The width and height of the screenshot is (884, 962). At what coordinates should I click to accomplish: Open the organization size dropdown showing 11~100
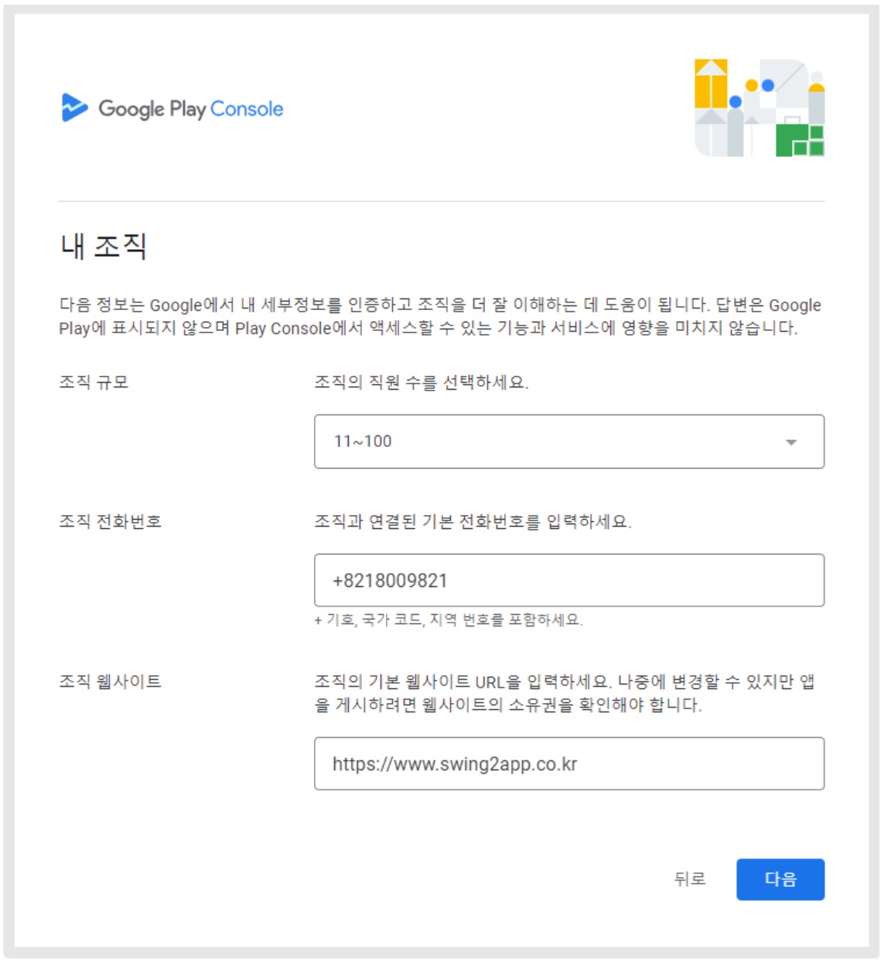tap(568, 442)
